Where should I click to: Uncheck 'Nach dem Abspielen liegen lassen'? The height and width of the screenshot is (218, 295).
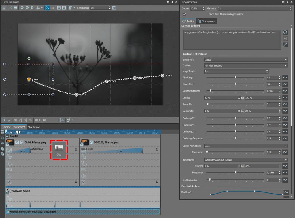coord(184,14)
